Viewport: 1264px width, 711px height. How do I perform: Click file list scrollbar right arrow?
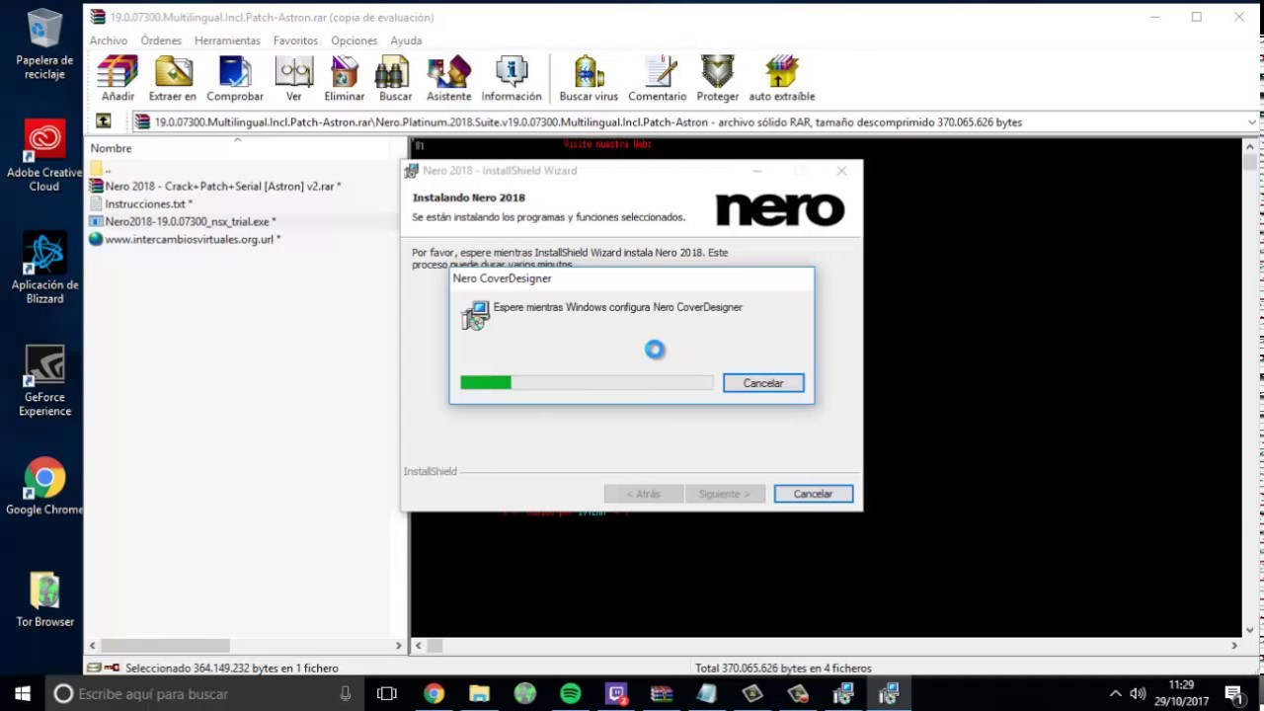click(398, 646)
